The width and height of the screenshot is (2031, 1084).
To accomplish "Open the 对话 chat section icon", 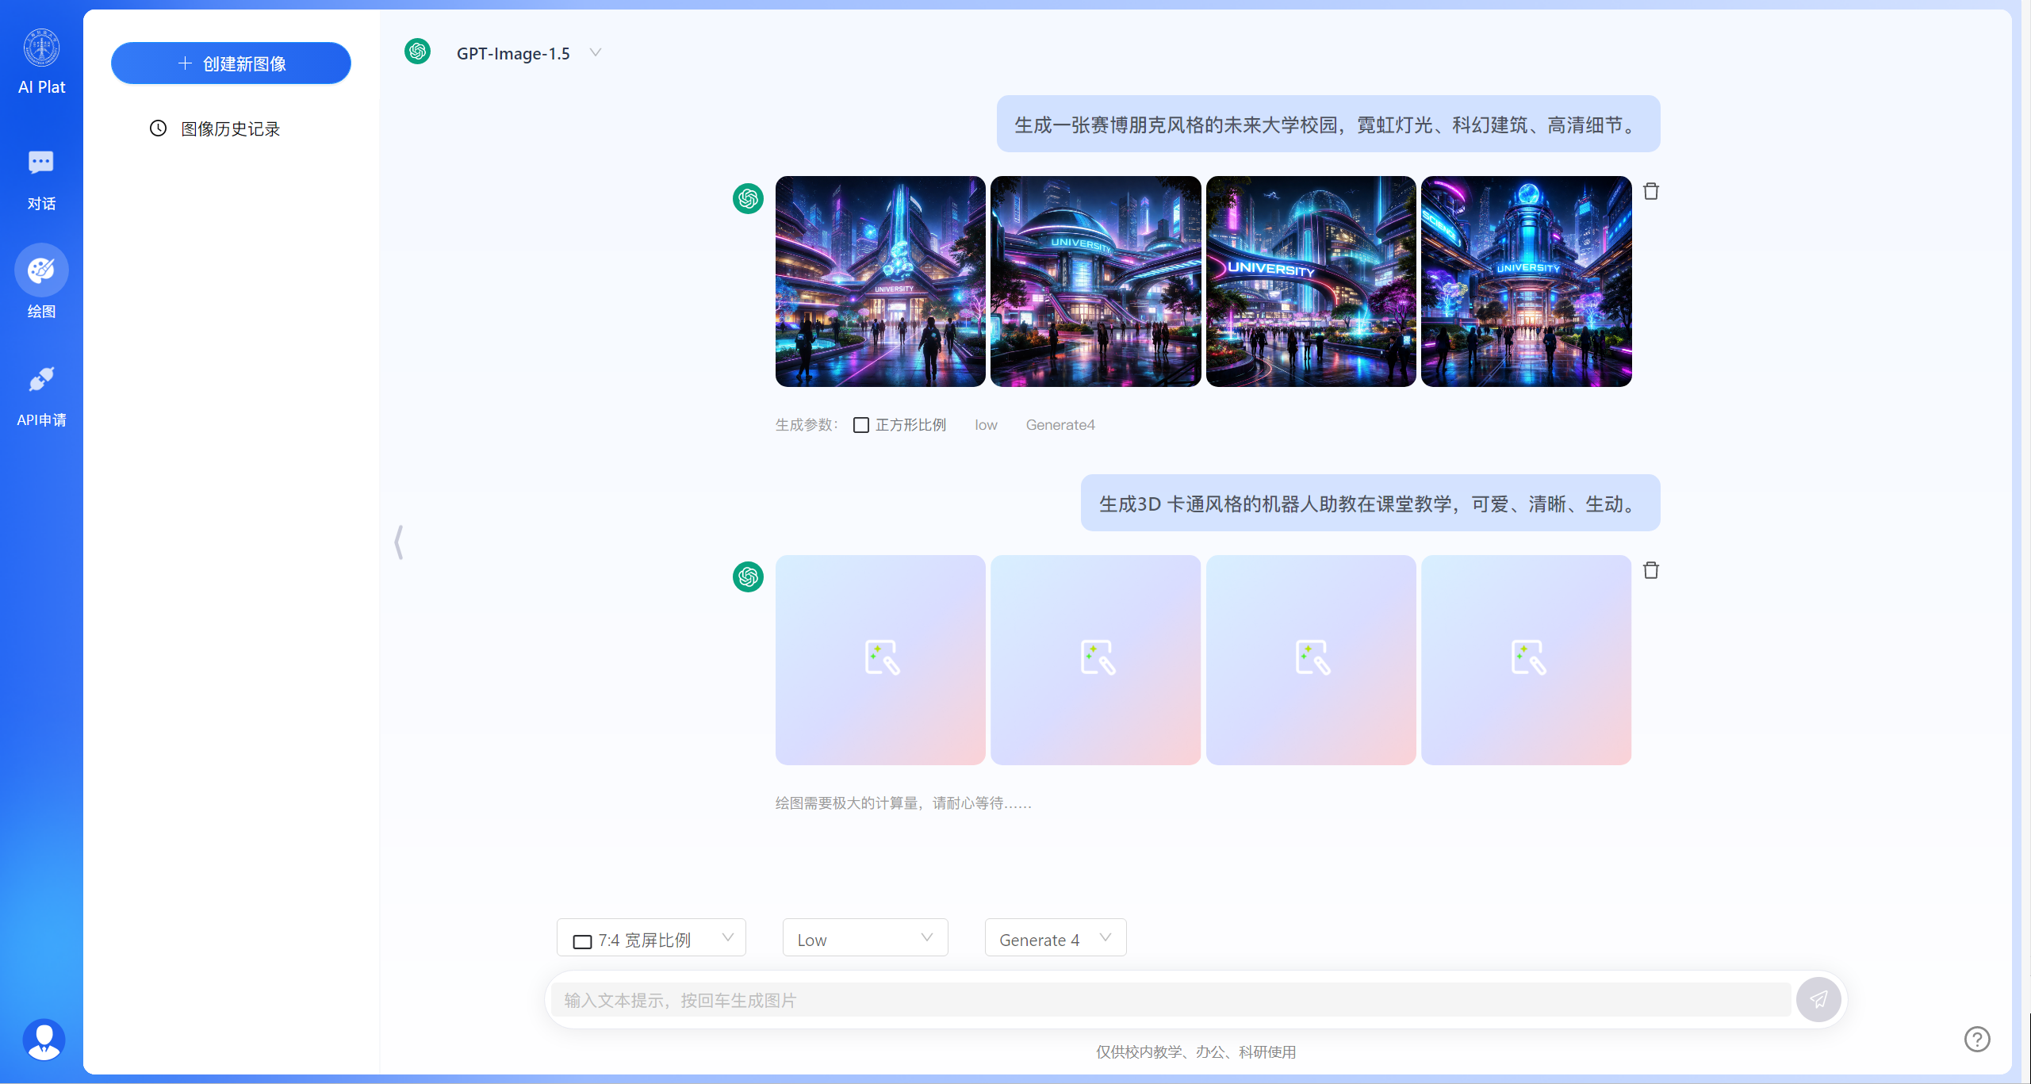I will tap(41, 163).
